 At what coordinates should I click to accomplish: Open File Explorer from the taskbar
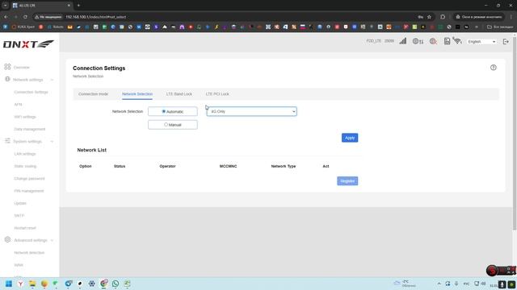pos(32,284)
